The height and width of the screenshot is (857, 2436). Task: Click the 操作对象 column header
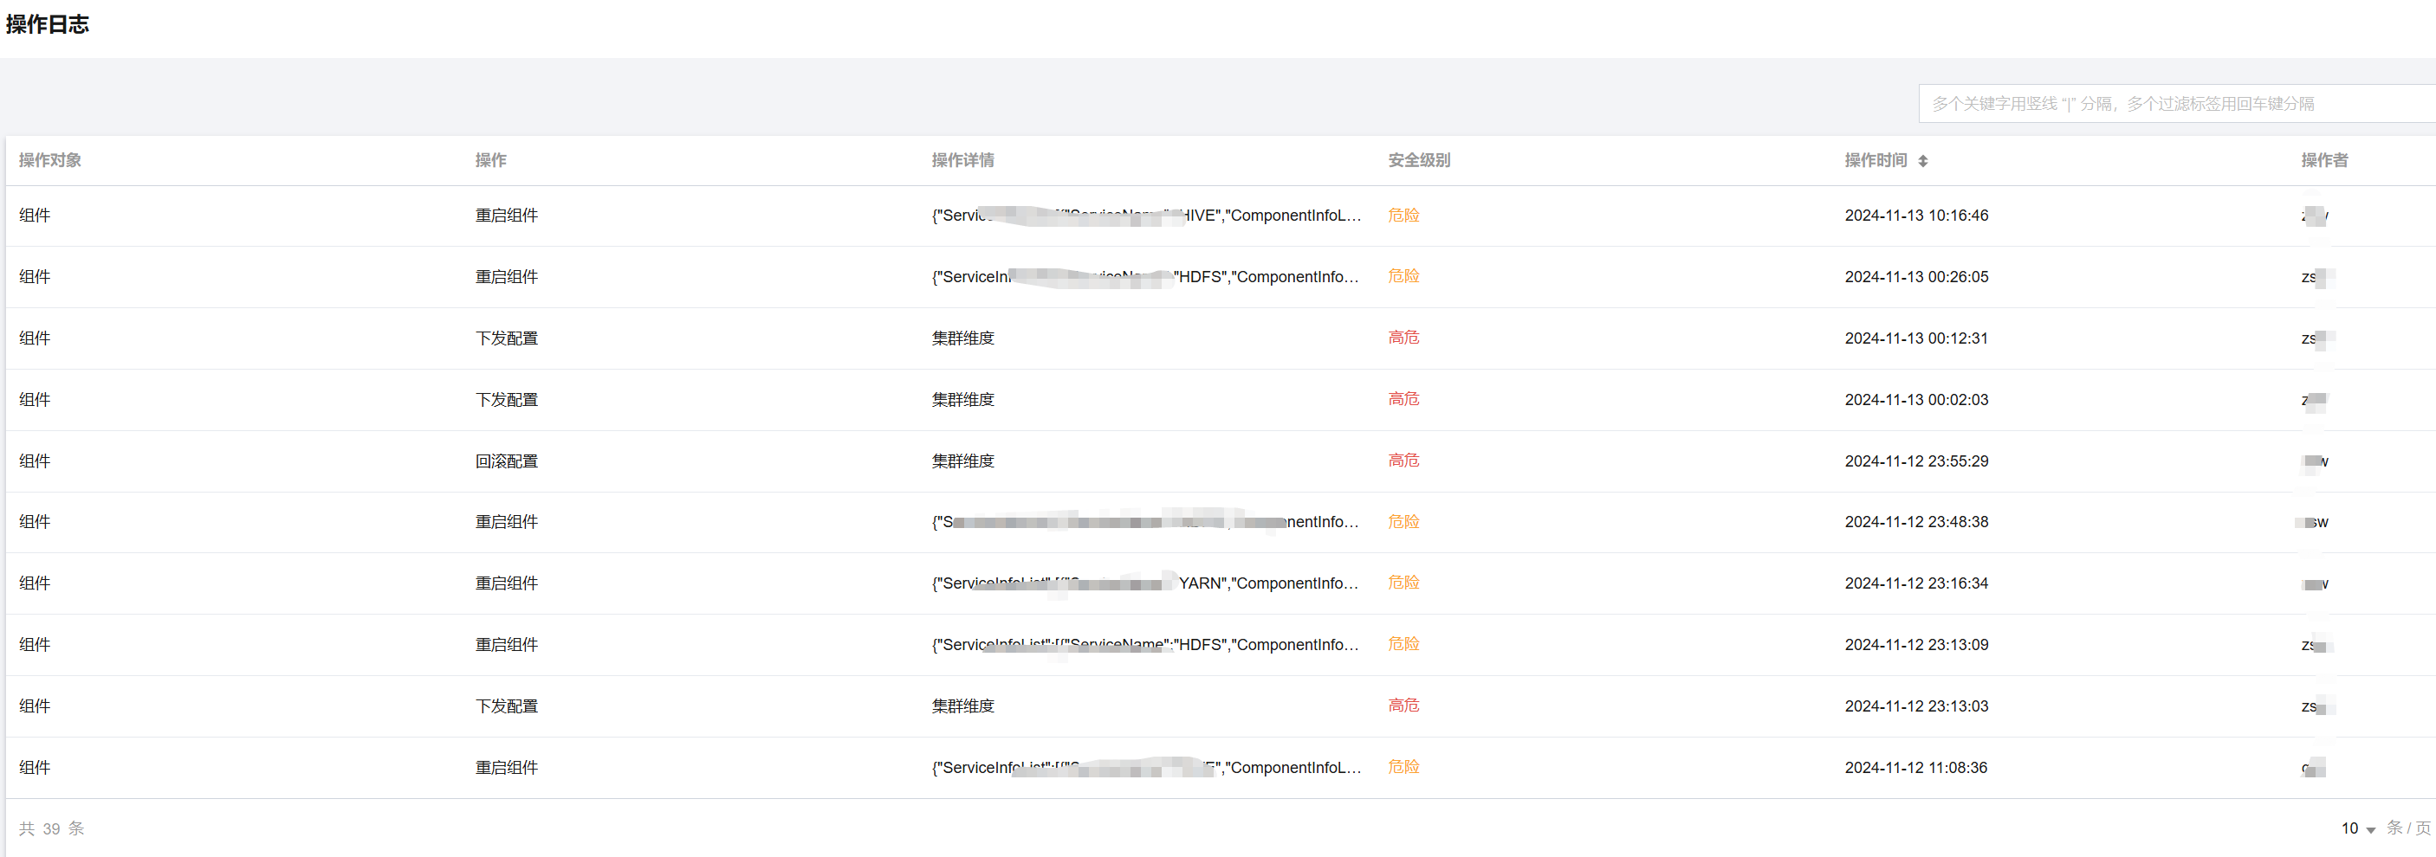tap(50, 161)
